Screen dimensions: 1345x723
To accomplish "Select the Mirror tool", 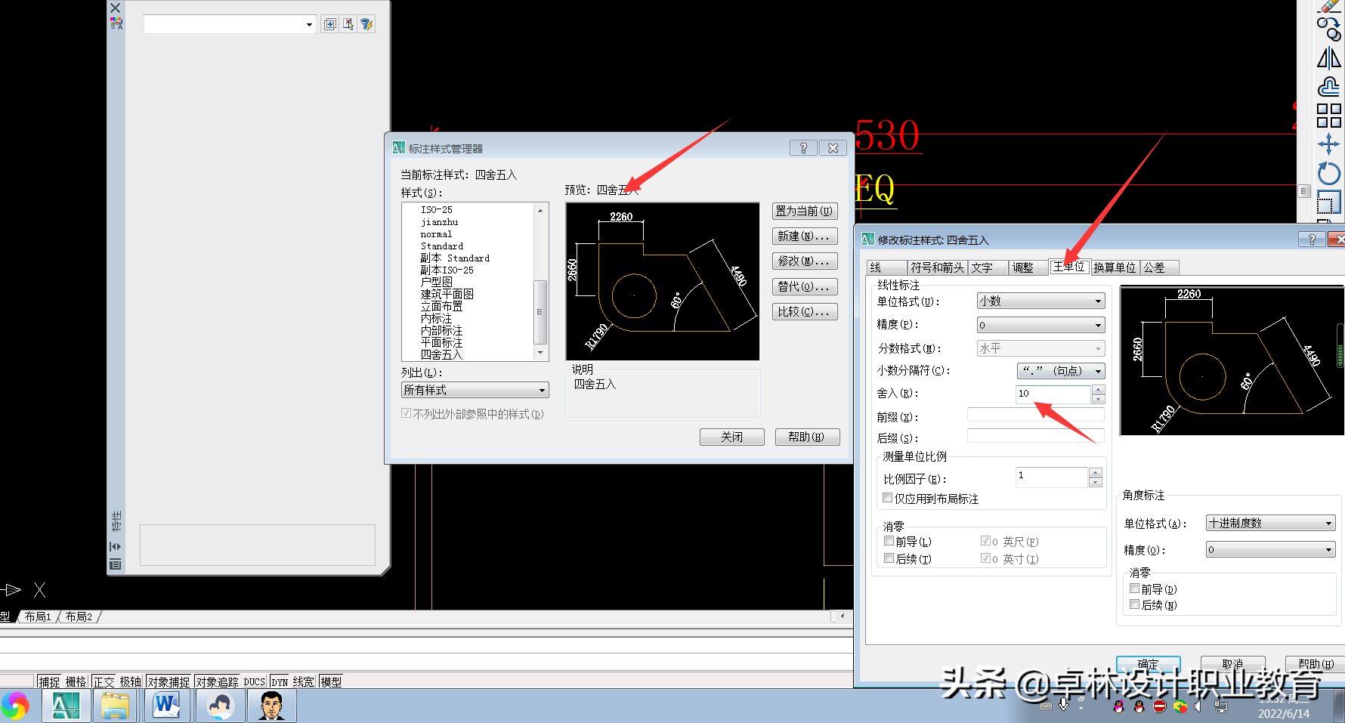I will pyautogui.click(x=1328, y=58).
